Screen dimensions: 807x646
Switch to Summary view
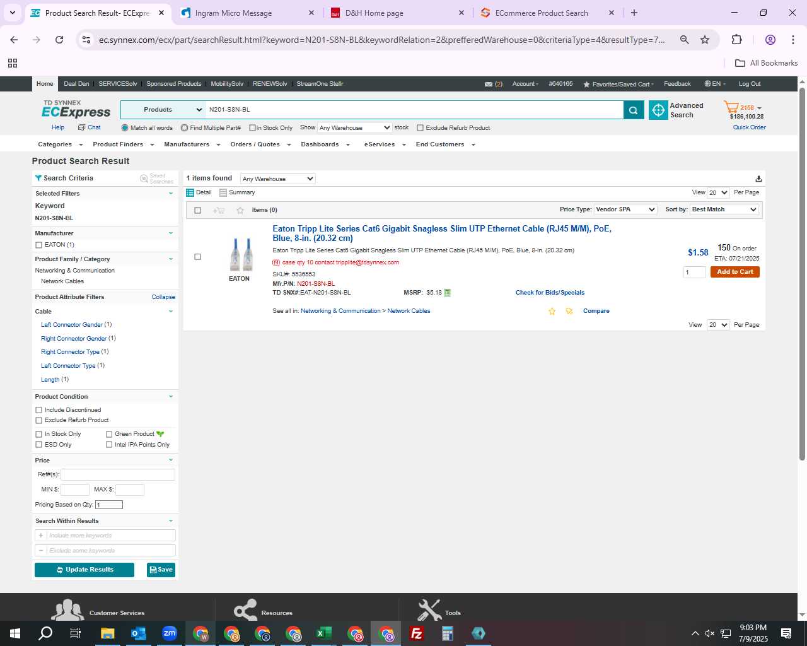click(x=237, y=192)
